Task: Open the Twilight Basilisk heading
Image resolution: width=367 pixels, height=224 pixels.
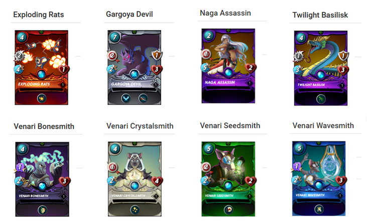Action: tap(320, 15)
